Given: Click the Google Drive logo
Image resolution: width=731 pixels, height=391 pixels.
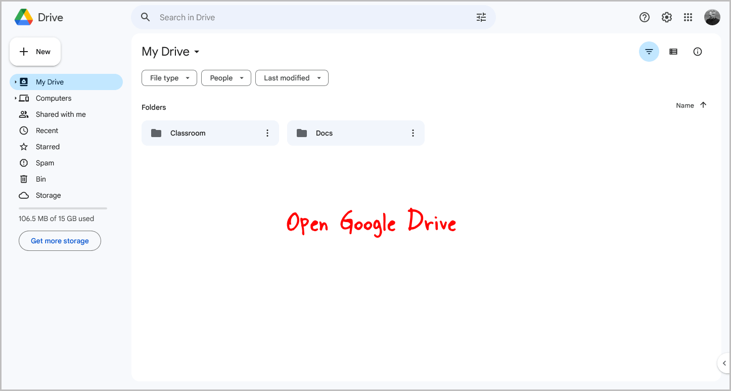Looking at the screenshot, I should coord(24,17).
